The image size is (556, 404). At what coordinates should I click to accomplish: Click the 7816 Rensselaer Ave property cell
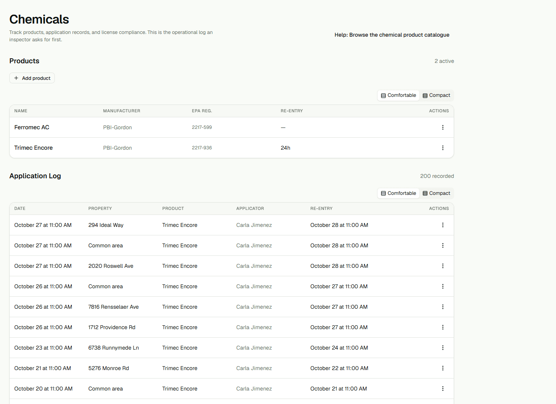[x=114, y=307]
